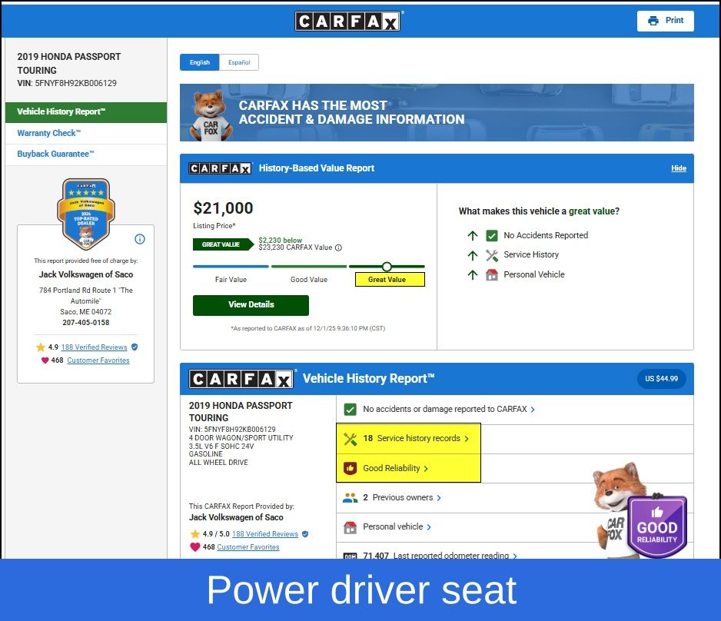721x621 pixels.
Task: Click the CARFAX logo in header
Action: (347, 22)
